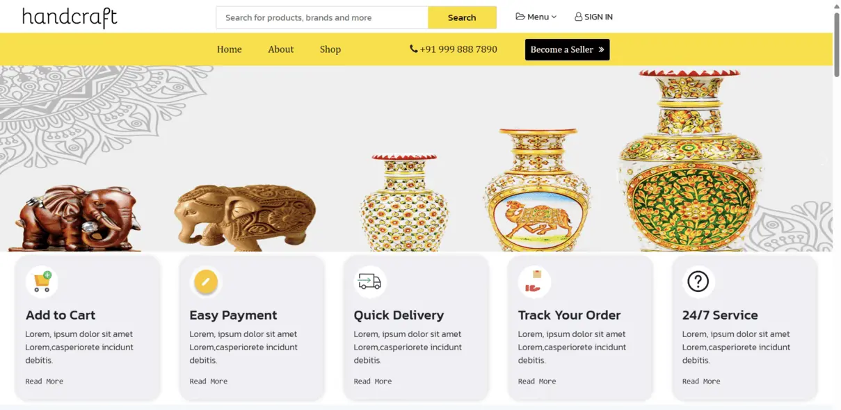Open the Shop navigation link
841x410 pixels.
coord(330,49)
